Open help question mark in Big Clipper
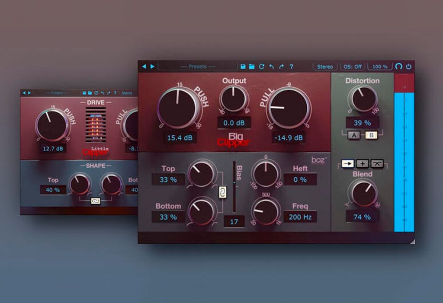 click(291, 67)
